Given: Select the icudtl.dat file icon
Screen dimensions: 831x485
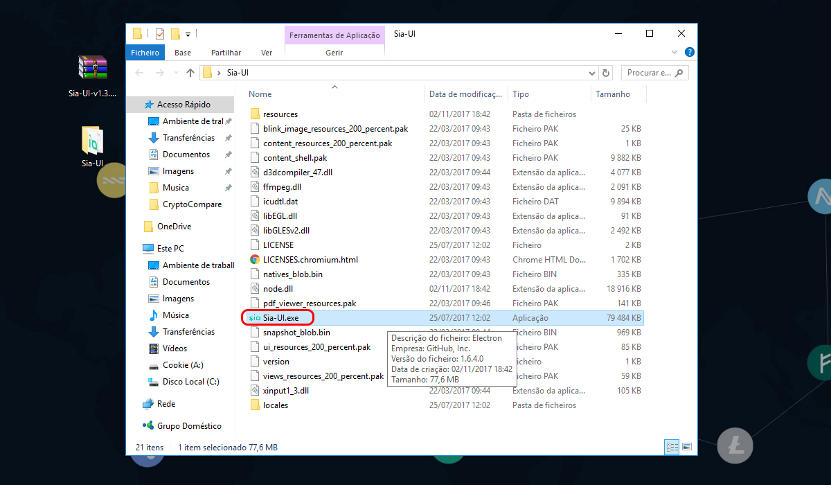Looking at the screenshot, I should [254, 202].
